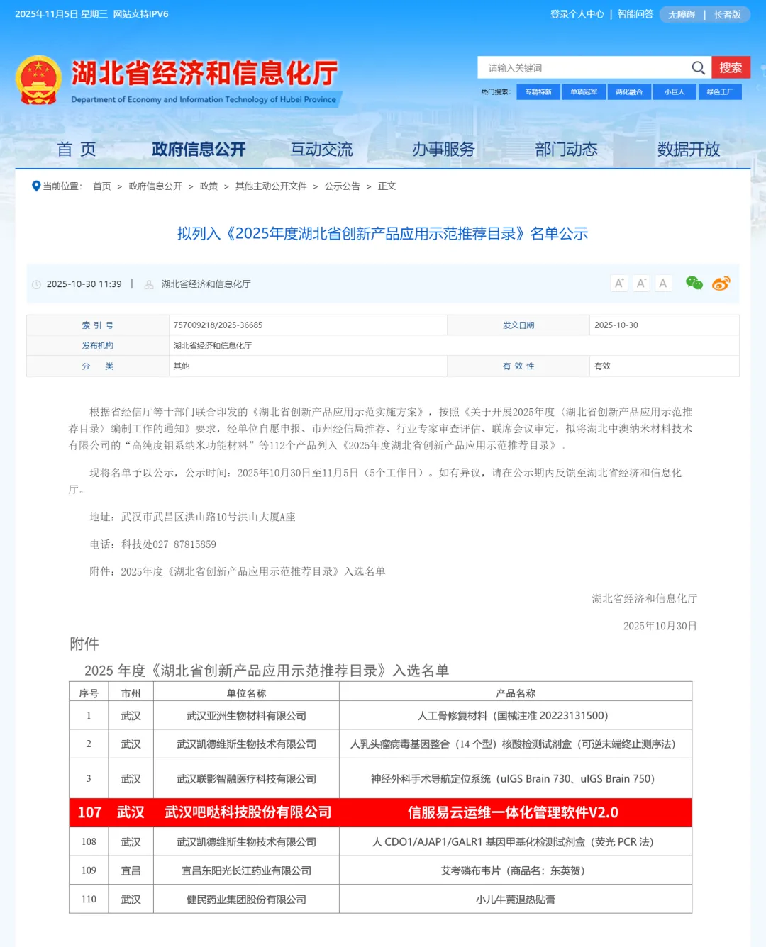Open the 智能问答 link
Viewport: 766px width, 947px height.
[x=635, y=14]
